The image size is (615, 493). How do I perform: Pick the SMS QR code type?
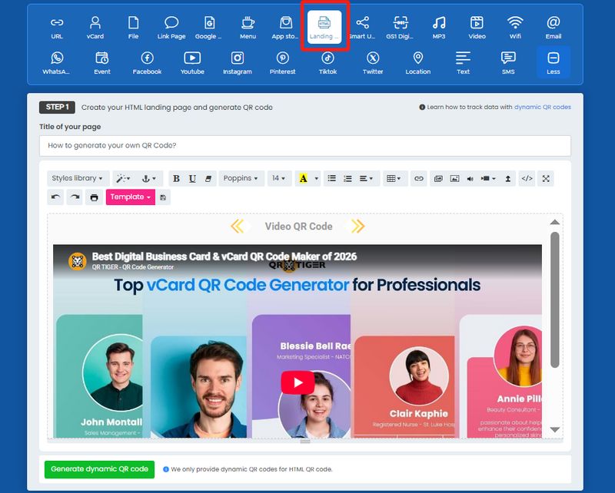(508, 63)
